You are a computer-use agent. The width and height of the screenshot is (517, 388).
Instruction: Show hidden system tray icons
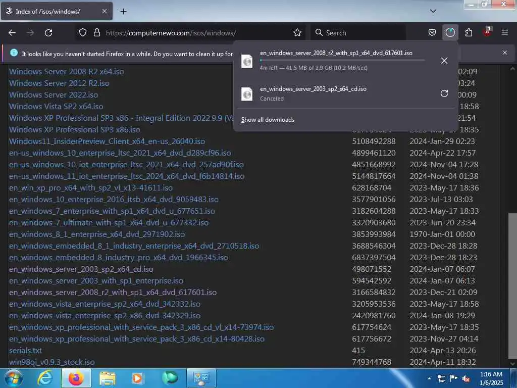tap(429, 378)
